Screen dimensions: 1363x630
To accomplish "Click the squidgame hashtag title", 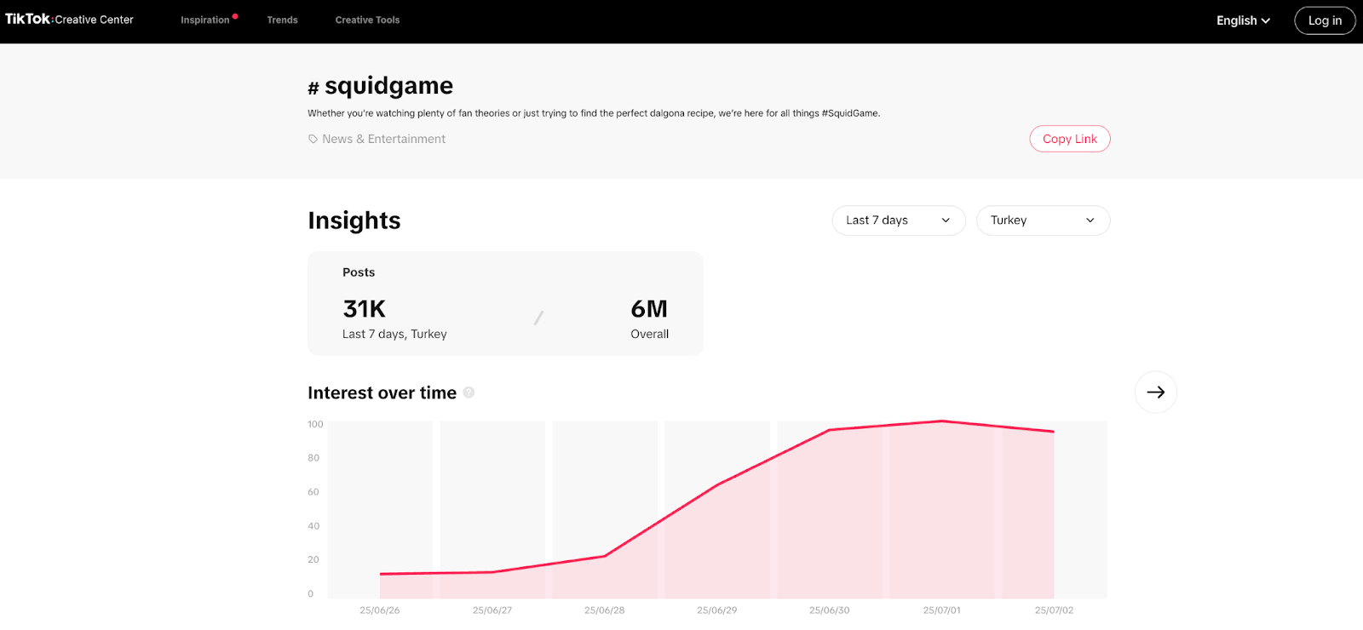I will point(380,85).
